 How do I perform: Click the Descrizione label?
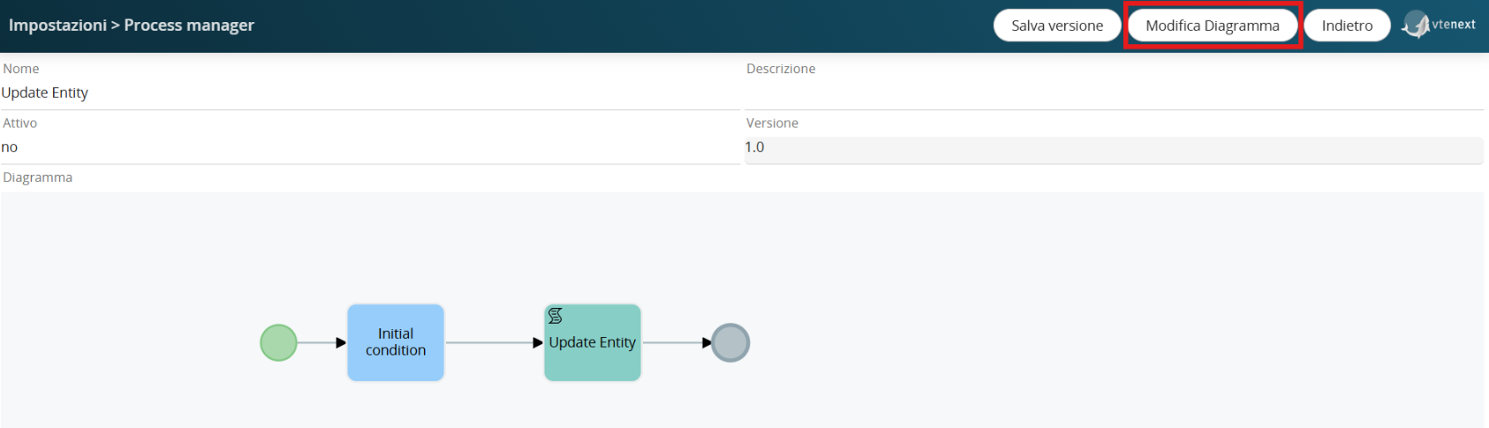pyautogui.click(x=781, y=69)
